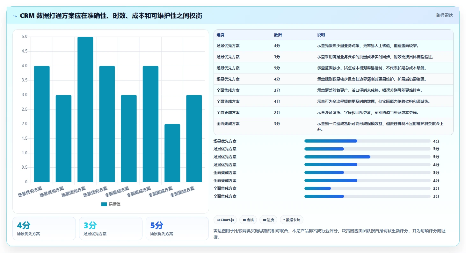Viewport: 466px width, 253px height.
Task: Click the 场景优先方案 5分 progress bar
Action: (367, 157)
